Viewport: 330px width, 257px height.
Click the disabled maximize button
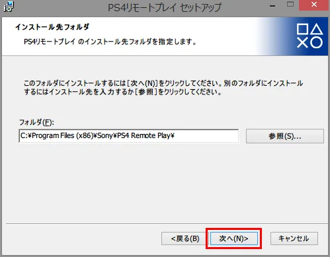(x=290, y=5)
